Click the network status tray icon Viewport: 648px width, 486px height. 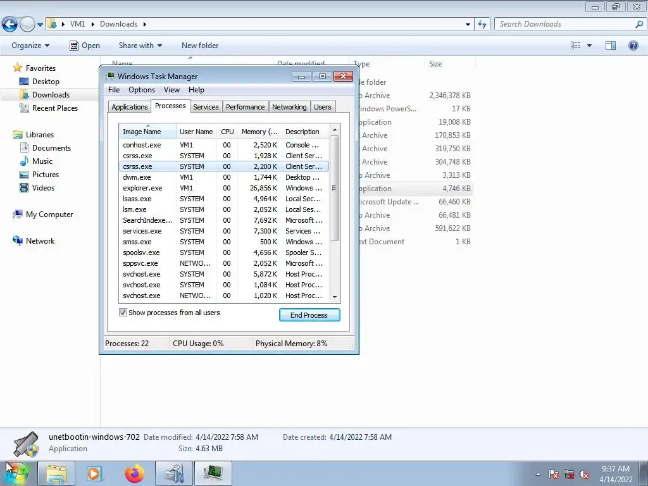coord(569,474)
